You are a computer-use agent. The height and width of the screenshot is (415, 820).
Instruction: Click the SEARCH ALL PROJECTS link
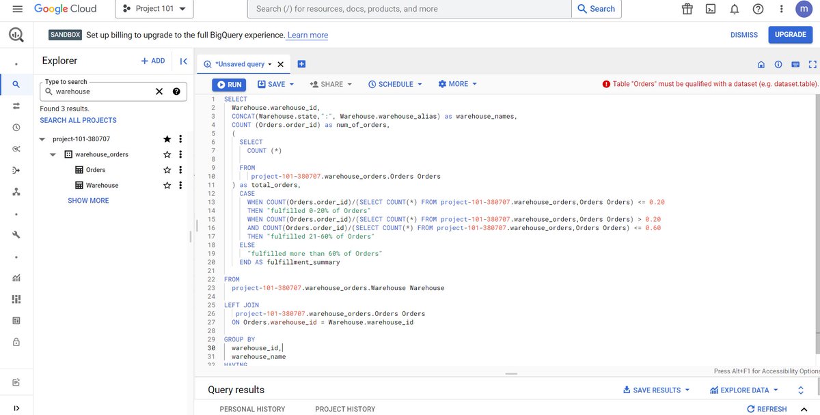pos(78,120)
